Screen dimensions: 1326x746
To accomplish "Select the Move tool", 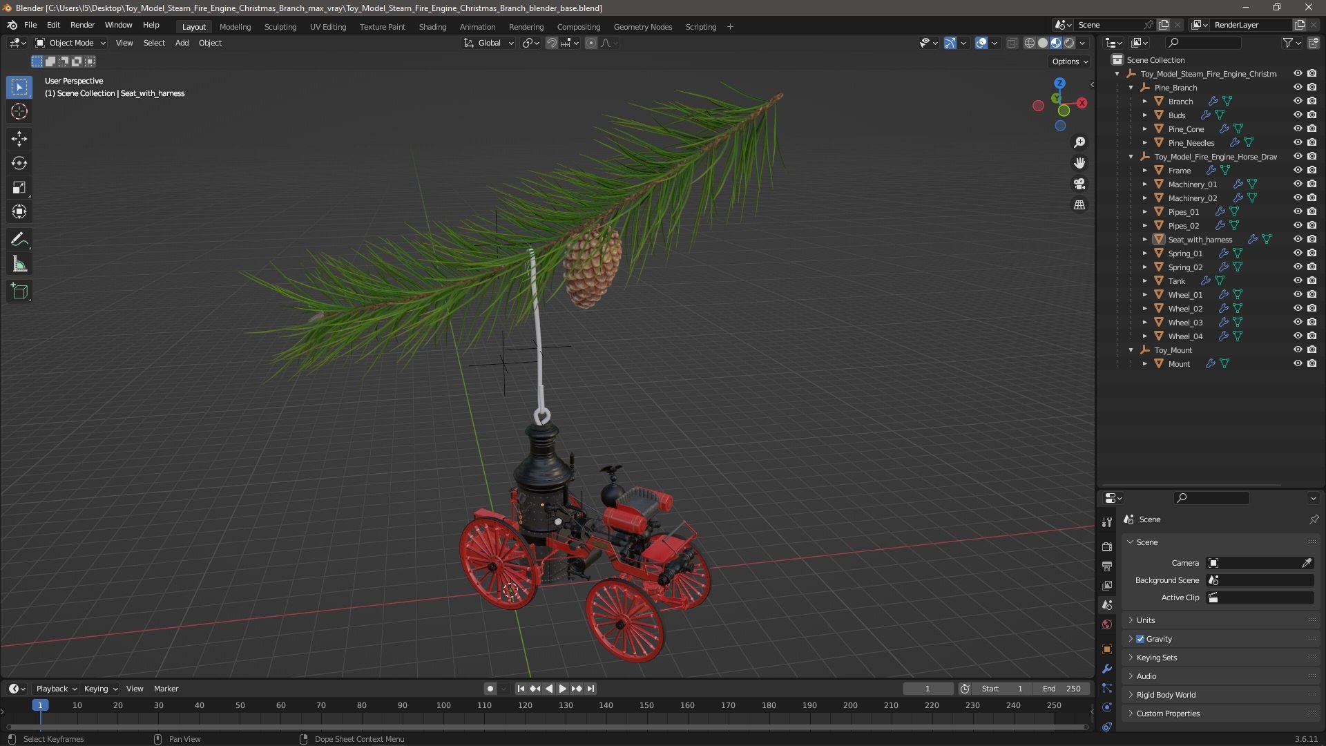I will coord(19,139).
